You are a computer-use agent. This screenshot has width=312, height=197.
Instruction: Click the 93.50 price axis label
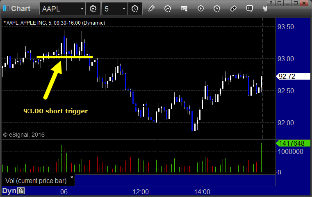[285, 27]
